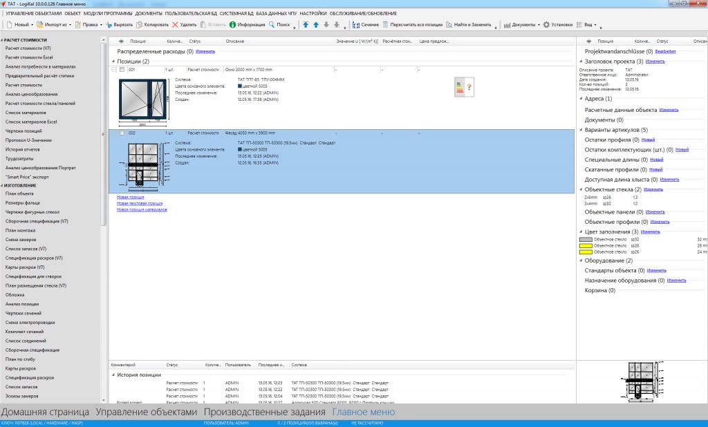This screenshot has width=708, height=427.
Task: Open the dropdown arrow next to Документы
Action: tap(539, 25)
